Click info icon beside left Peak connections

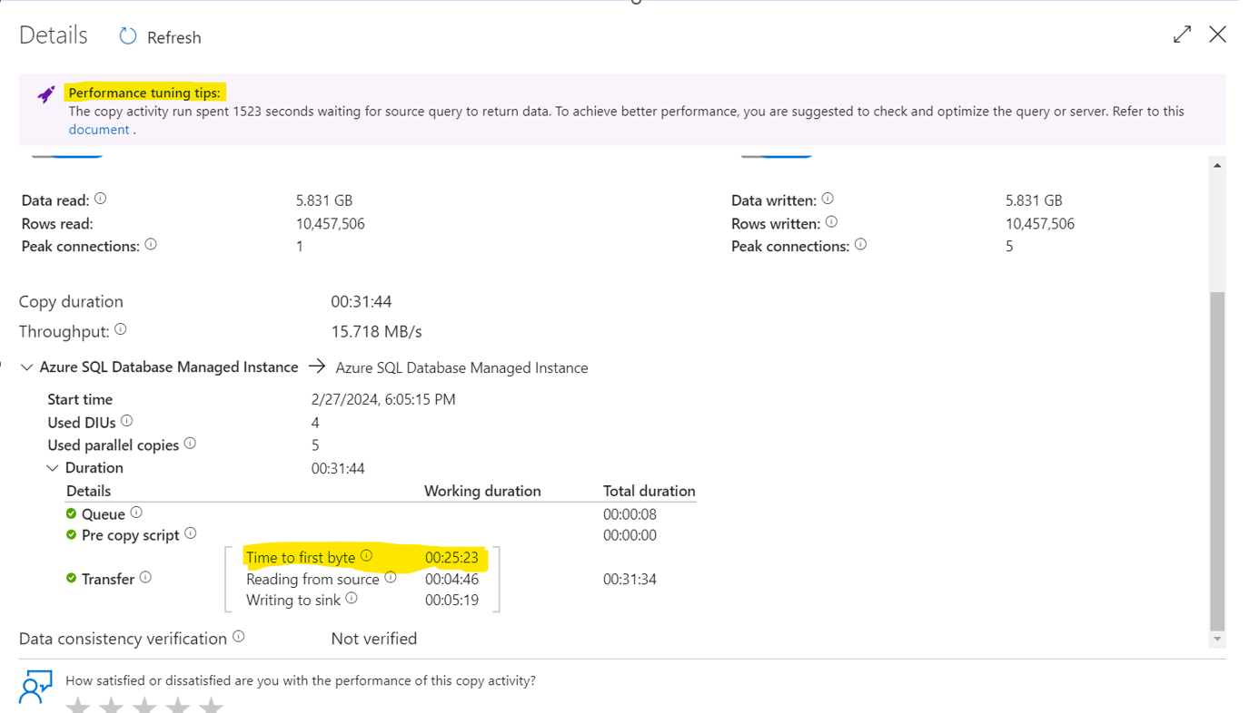point(151,245)
